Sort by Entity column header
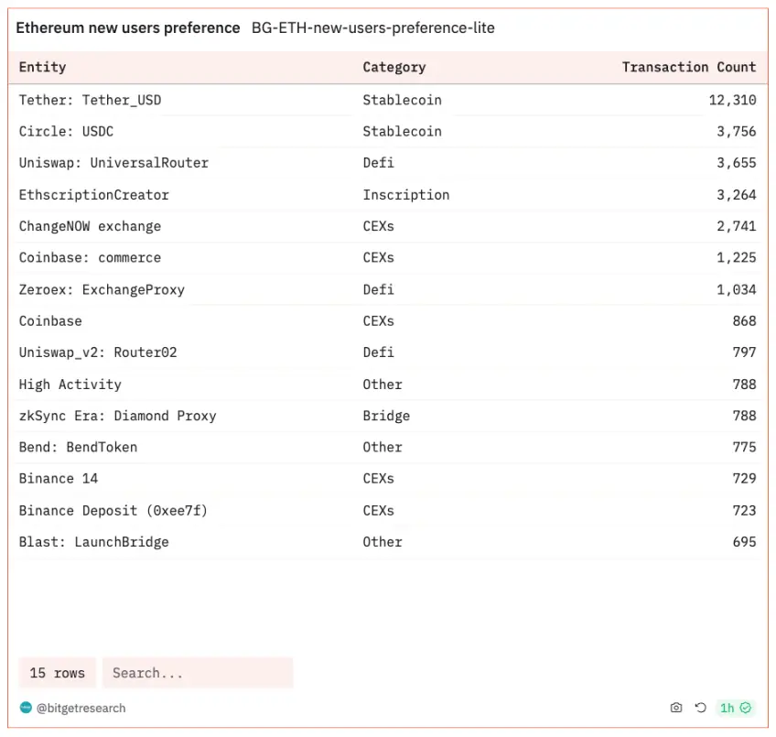The image size is (776, 737). [x=42, y=67]
